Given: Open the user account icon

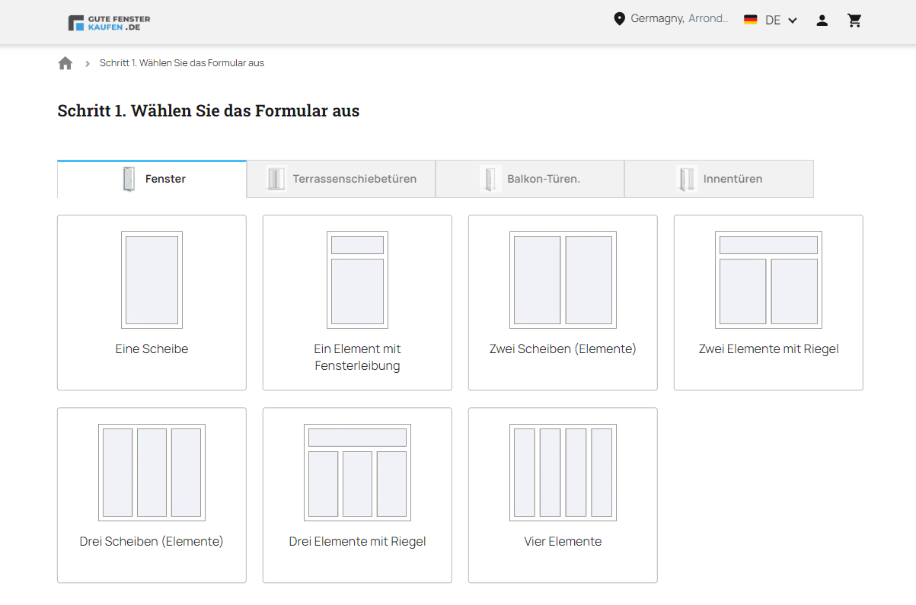Looking at the screenshot, I should pos(822,21).
